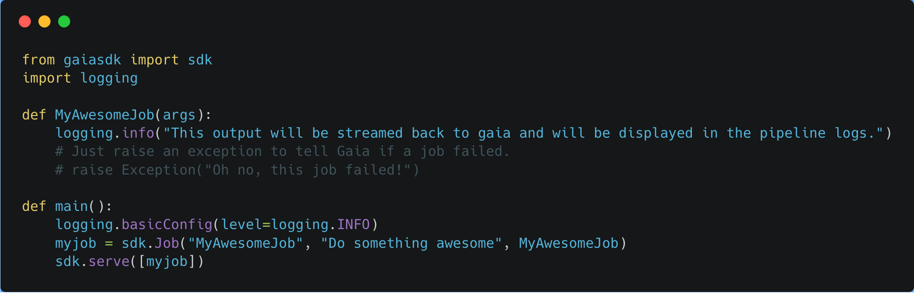This screenshot has height=293, width=914.
Task: Click the level keyword argument
Action: coord(241,225)
